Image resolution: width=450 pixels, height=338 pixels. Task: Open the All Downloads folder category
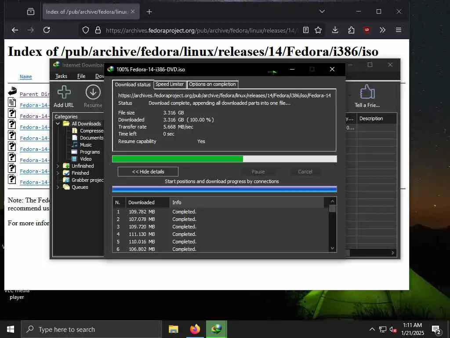[x=86, y=124]
